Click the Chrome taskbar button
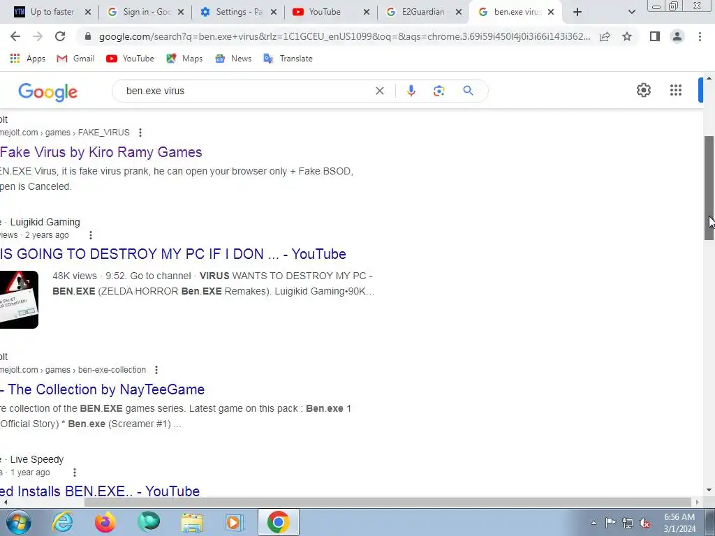Screen dimensions: 715x536 279,522
